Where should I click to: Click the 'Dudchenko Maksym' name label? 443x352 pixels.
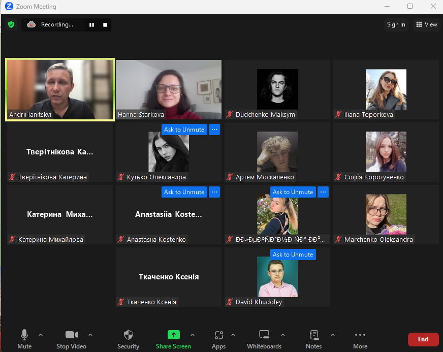[265, 114]
